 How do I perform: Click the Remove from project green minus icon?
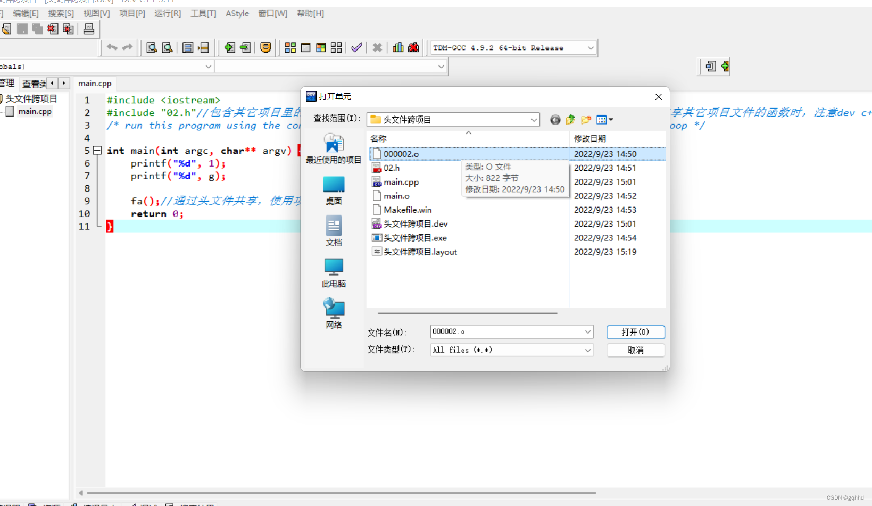[245, 47]
